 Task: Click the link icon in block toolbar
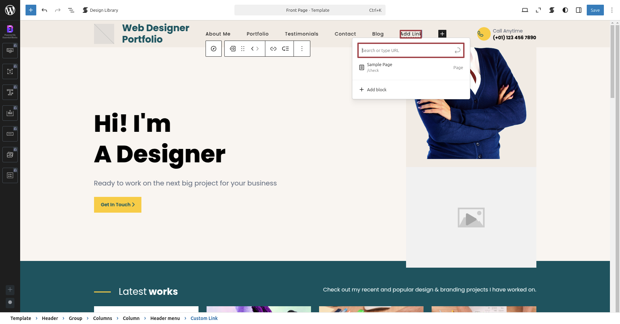(x=273, y=49)
